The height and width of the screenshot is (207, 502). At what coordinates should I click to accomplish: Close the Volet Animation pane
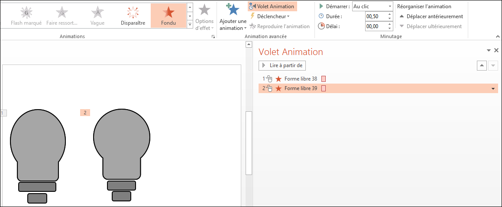[x=496, y=50]
